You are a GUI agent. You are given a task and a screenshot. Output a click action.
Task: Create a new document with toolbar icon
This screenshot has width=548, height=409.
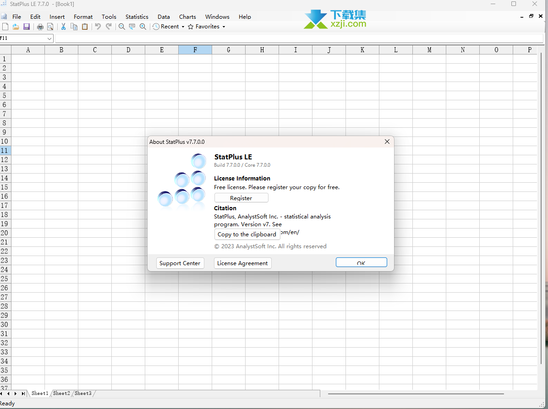pos(5,27)
